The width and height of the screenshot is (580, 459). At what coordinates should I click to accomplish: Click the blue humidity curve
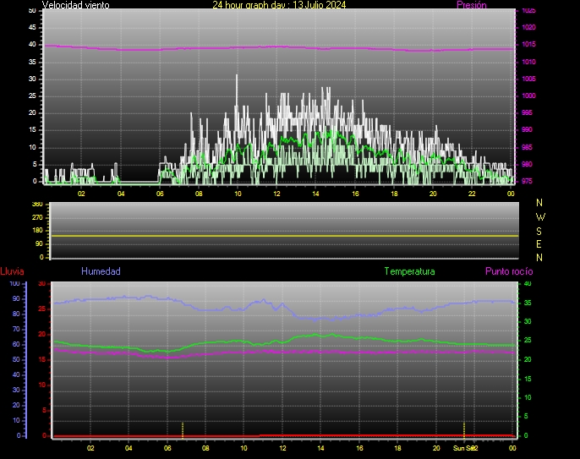pyautogui.click(x=285, y=308)
